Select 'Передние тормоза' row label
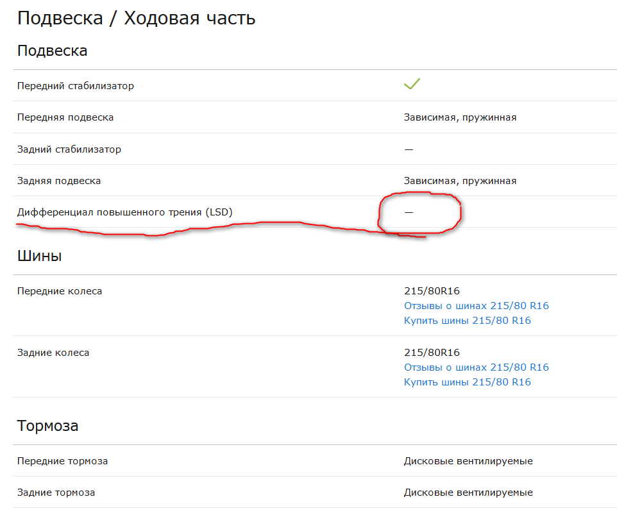 62,461
